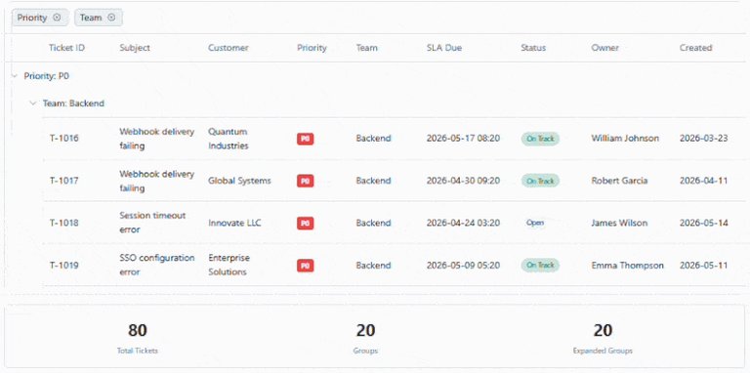Screen dimensions: 750x373
Task: Click On Track status for T-1017
Action: [x=540, y=181]
